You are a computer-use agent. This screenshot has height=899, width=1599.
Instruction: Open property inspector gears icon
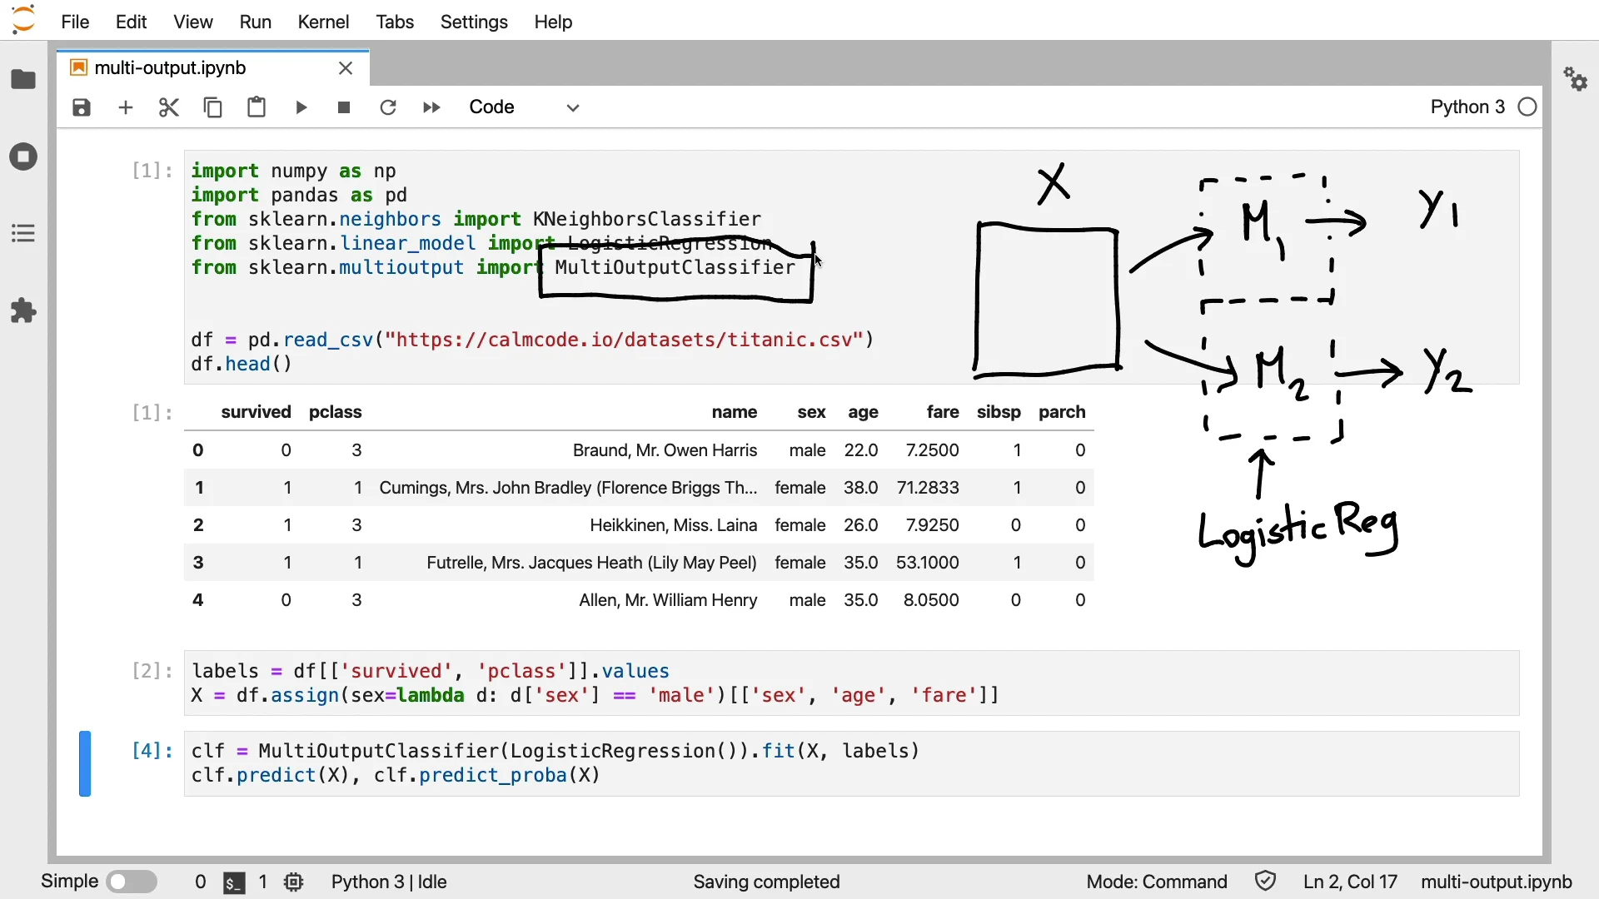1576,80
